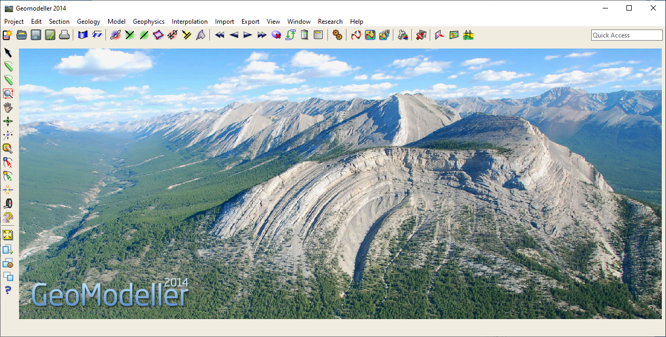Open the Export menu
Screen dimensions: 666x337
[x=250, y=22]
